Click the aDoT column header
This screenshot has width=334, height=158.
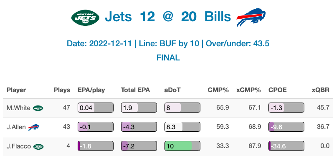point(172,90)
